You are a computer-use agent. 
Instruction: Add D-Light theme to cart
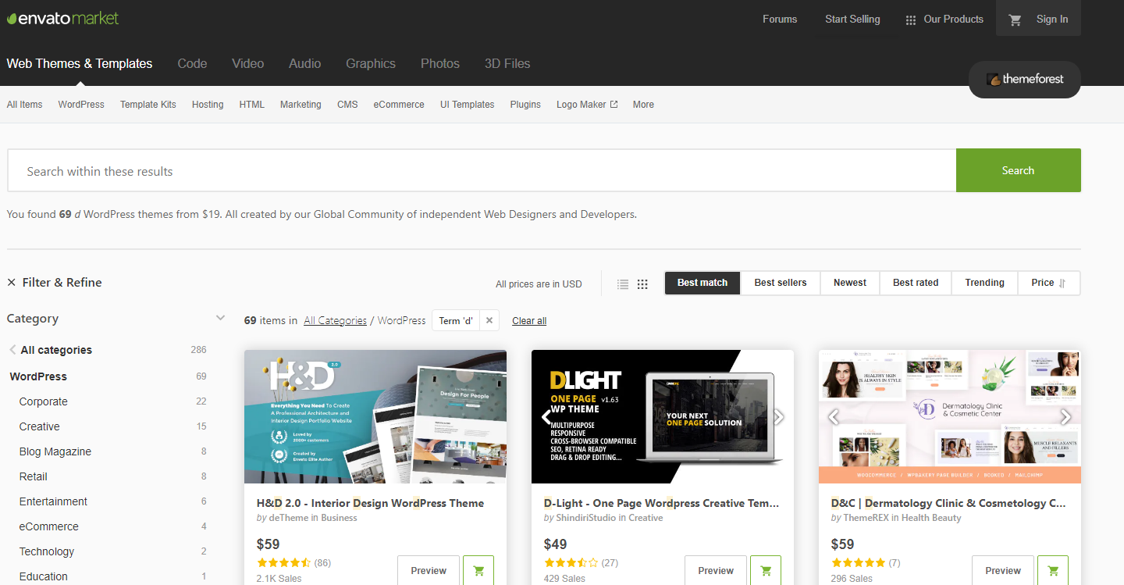pos(766,570)
